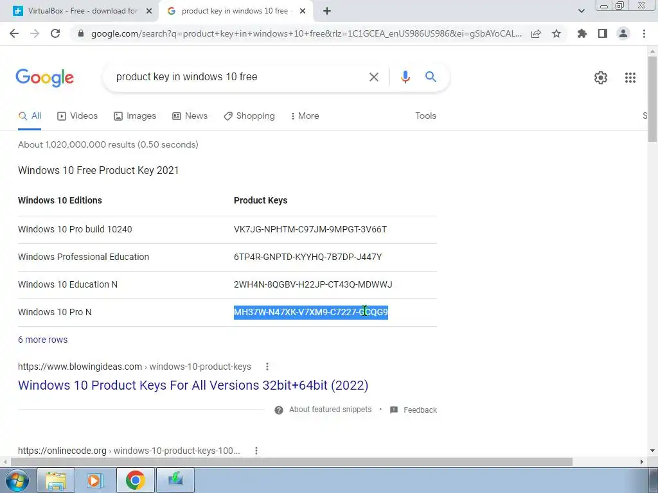Switch to News results
The width and height of the screenshot is (658, 493).
point(190,116)
